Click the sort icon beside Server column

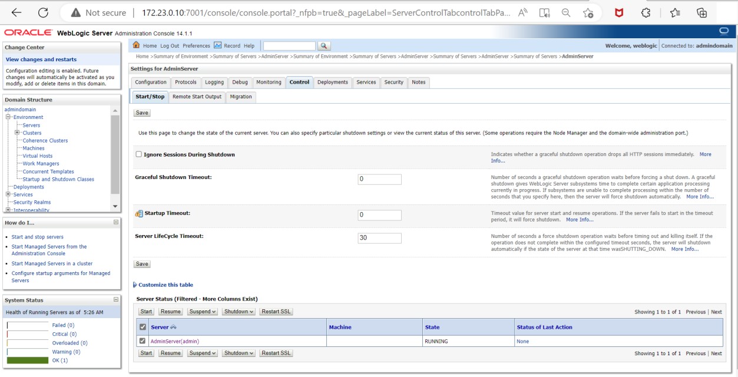tap(173, 327)
